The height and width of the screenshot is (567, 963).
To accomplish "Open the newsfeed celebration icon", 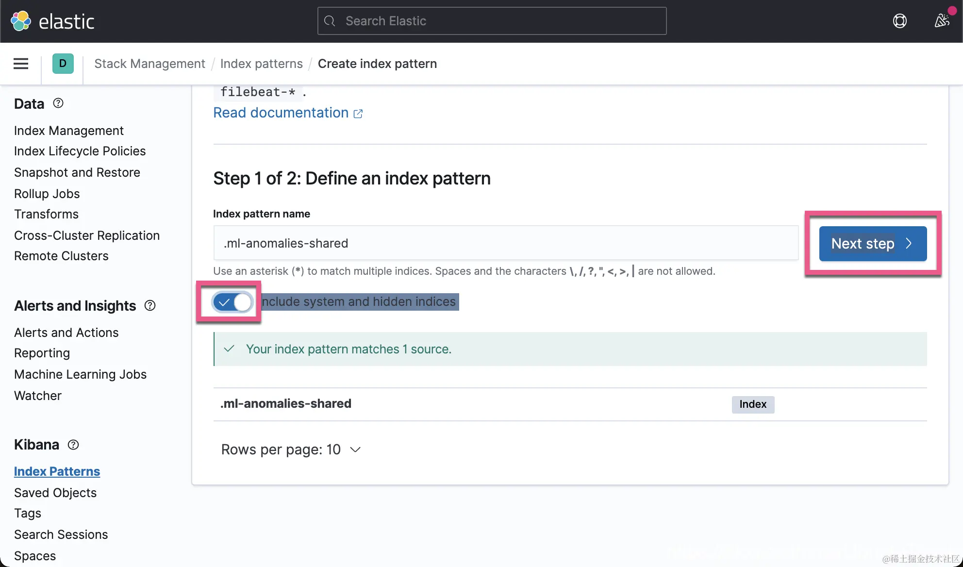I will (942, 21).
